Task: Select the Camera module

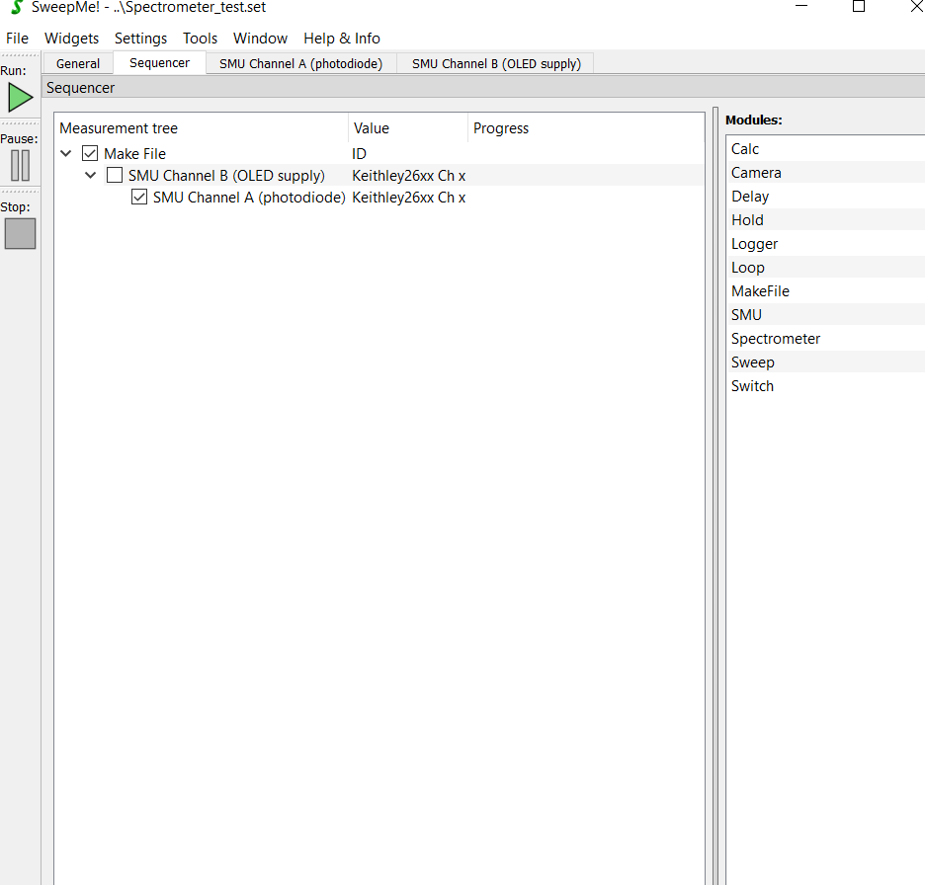Action: [826, 173]
